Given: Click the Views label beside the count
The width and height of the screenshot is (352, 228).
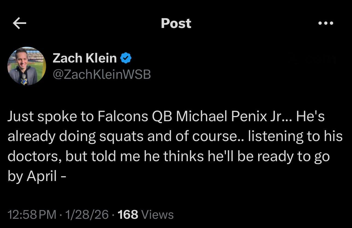Looking at the screenshot, I should (x=157, y=214).
